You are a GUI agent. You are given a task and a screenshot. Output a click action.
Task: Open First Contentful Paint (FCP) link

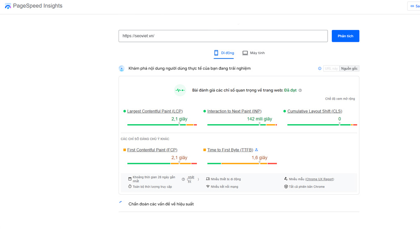coord(152,150)
